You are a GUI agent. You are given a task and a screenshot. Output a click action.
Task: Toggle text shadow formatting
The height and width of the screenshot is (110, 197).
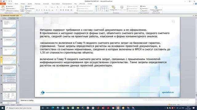44,10
